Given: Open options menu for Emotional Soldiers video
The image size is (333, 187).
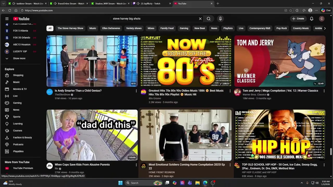Looking at the screenshot, I should pos(230,165).
